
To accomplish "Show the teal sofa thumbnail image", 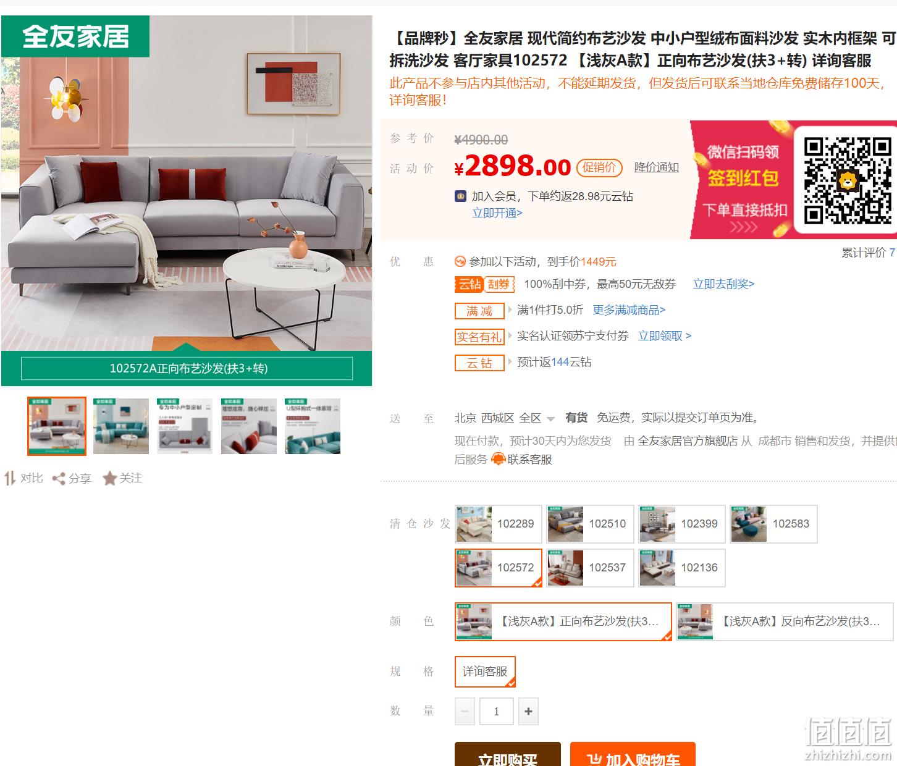I will pos(121,426).
